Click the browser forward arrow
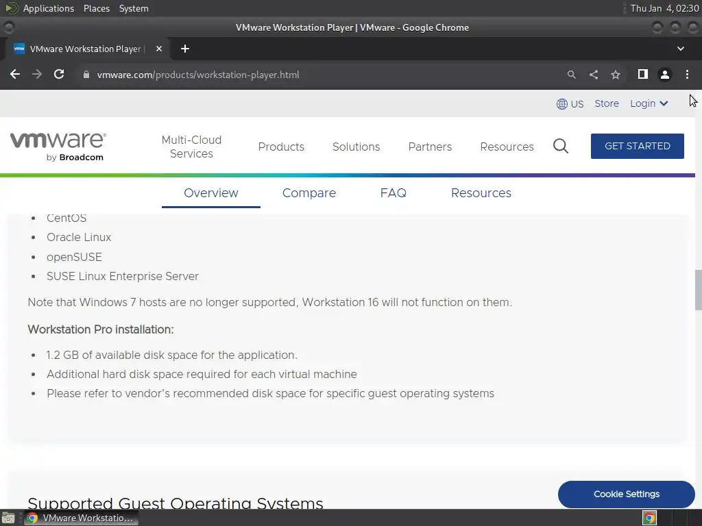The height and width of the screenshot is (526, 702). click(x=37, y=74)
